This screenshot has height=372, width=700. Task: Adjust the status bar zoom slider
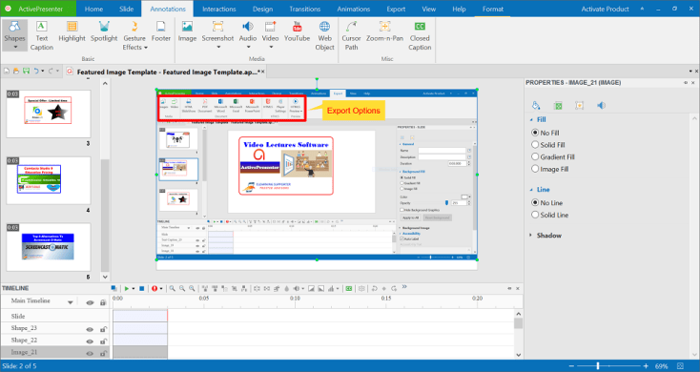[598, 366]
